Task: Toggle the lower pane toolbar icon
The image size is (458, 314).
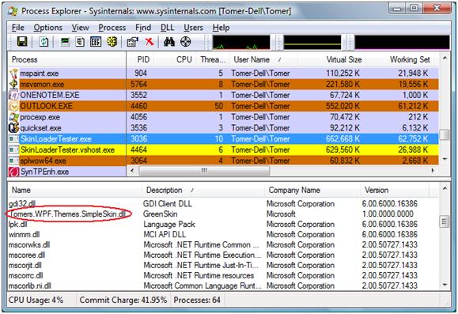Action: tap(96, 42)
